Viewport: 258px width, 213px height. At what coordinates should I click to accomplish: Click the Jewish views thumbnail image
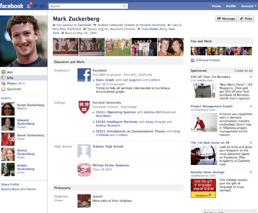tap(84, 201)
